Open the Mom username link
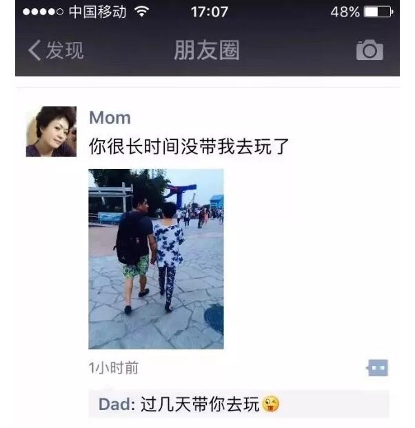 pos(110,118)
